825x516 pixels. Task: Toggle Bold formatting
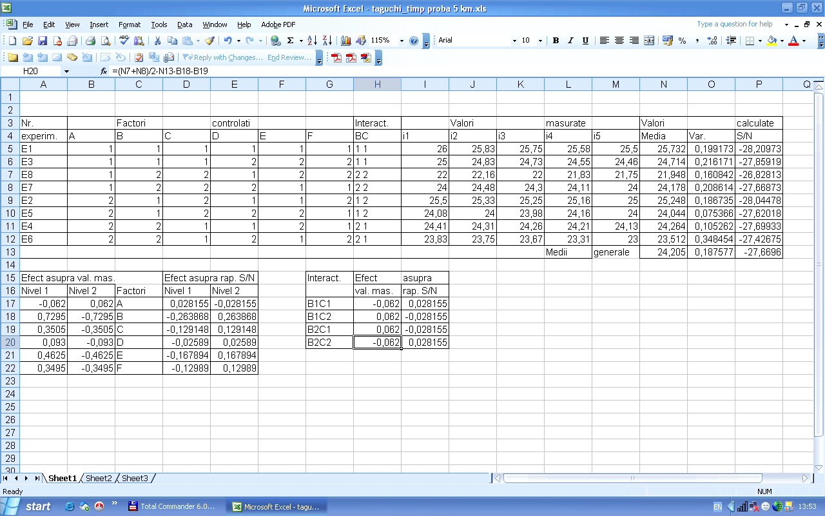point(556,41)
